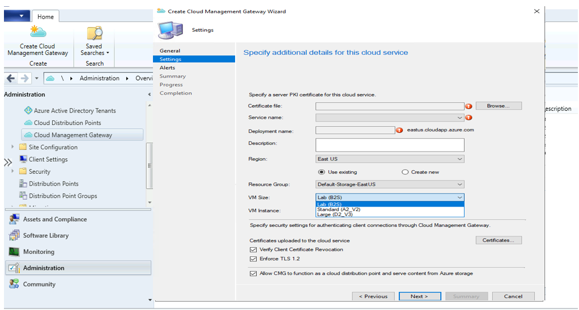Image resolution: width=579 pixels, height=310 pixels.
Task: Expand the Security tree arrow
Action: [x=12, y=171]
